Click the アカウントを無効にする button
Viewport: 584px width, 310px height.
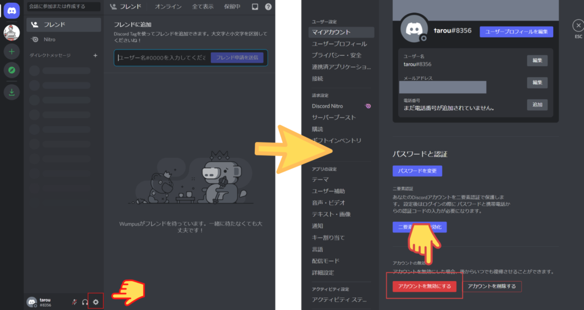tap(424, 286)
